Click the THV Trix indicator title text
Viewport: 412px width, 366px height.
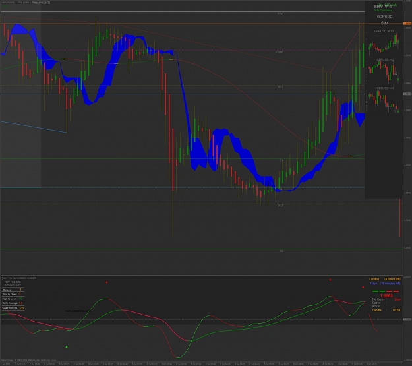click(19, 278)
